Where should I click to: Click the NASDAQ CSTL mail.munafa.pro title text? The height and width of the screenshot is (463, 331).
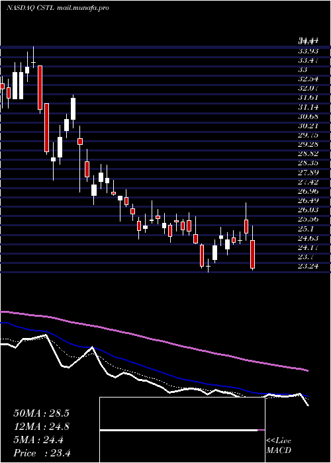click(58, 8)
